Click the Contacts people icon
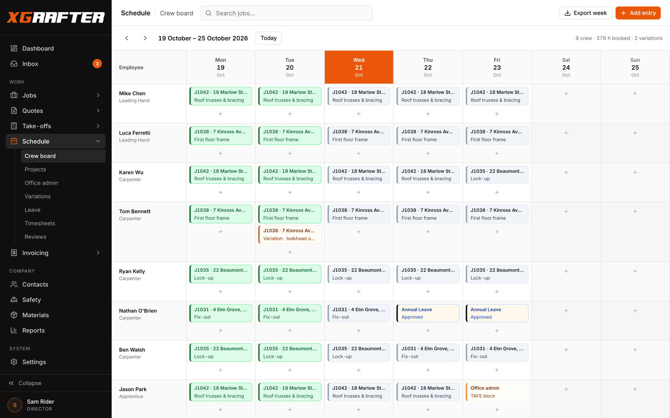Image resolution: width=670 pixels, height=418 pixels. [14, 284]
